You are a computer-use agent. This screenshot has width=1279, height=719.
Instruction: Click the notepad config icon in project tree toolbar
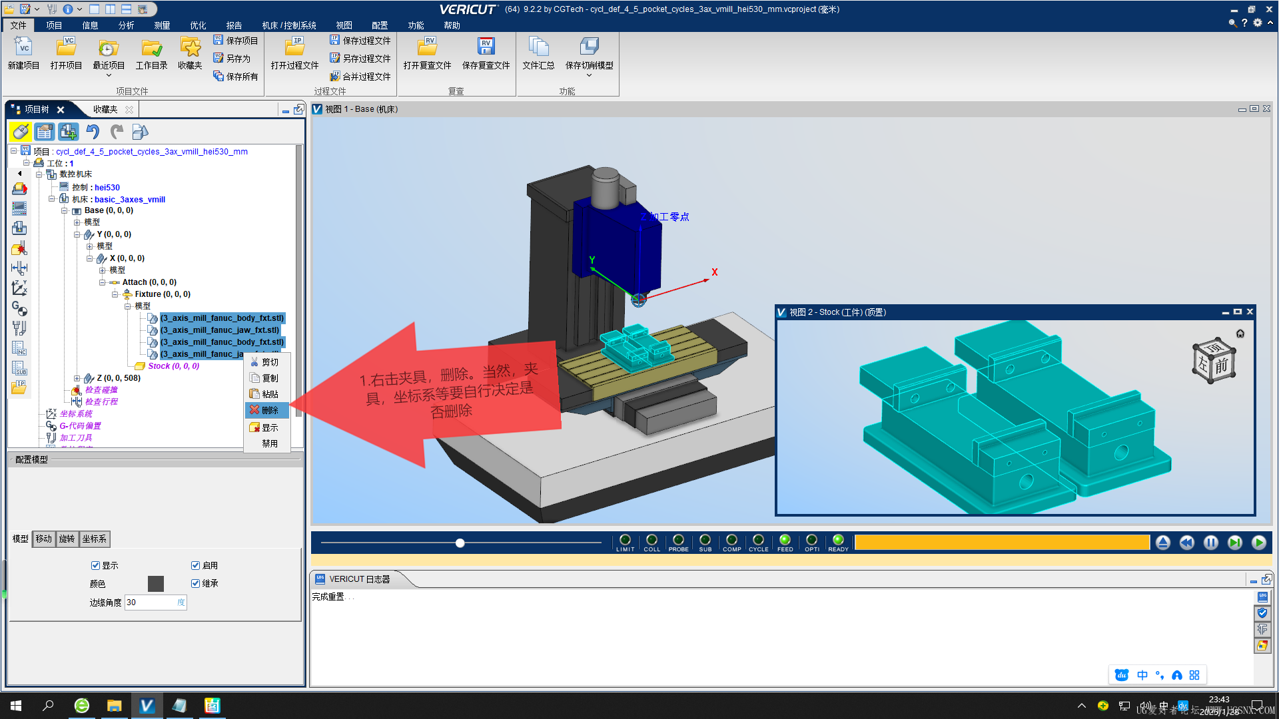tap(45, 132)
